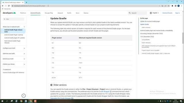Click the developers Android logo
The width and height of the screenshot is (184, 103).
tap(9, 13)
